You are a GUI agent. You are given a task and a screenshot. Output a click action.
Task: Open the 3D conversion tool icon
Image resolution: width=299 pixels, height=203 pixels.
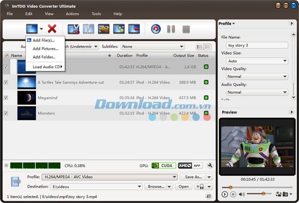click(104, 29)
